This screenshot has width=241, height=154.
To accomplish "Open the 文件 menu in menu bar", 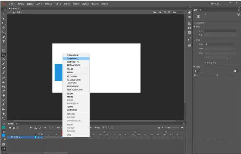I will (12, 3).
